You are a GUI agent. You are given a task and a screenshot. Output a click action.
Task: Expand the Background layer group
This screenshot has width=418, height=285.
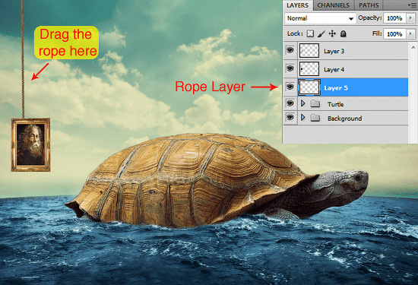tap(302, 117)
